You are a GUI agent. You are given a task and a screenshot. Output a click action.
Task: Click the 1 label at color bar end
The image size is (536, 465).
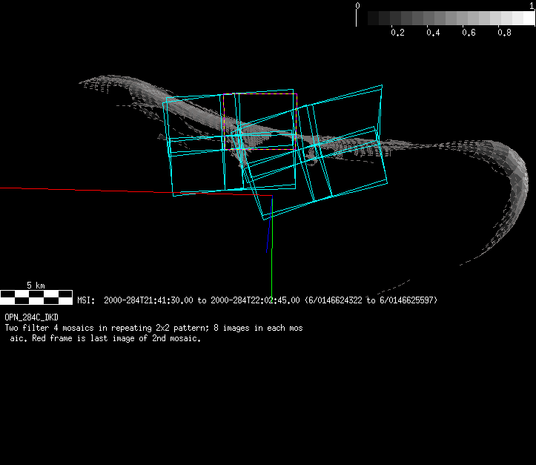(x=532, y=5)
